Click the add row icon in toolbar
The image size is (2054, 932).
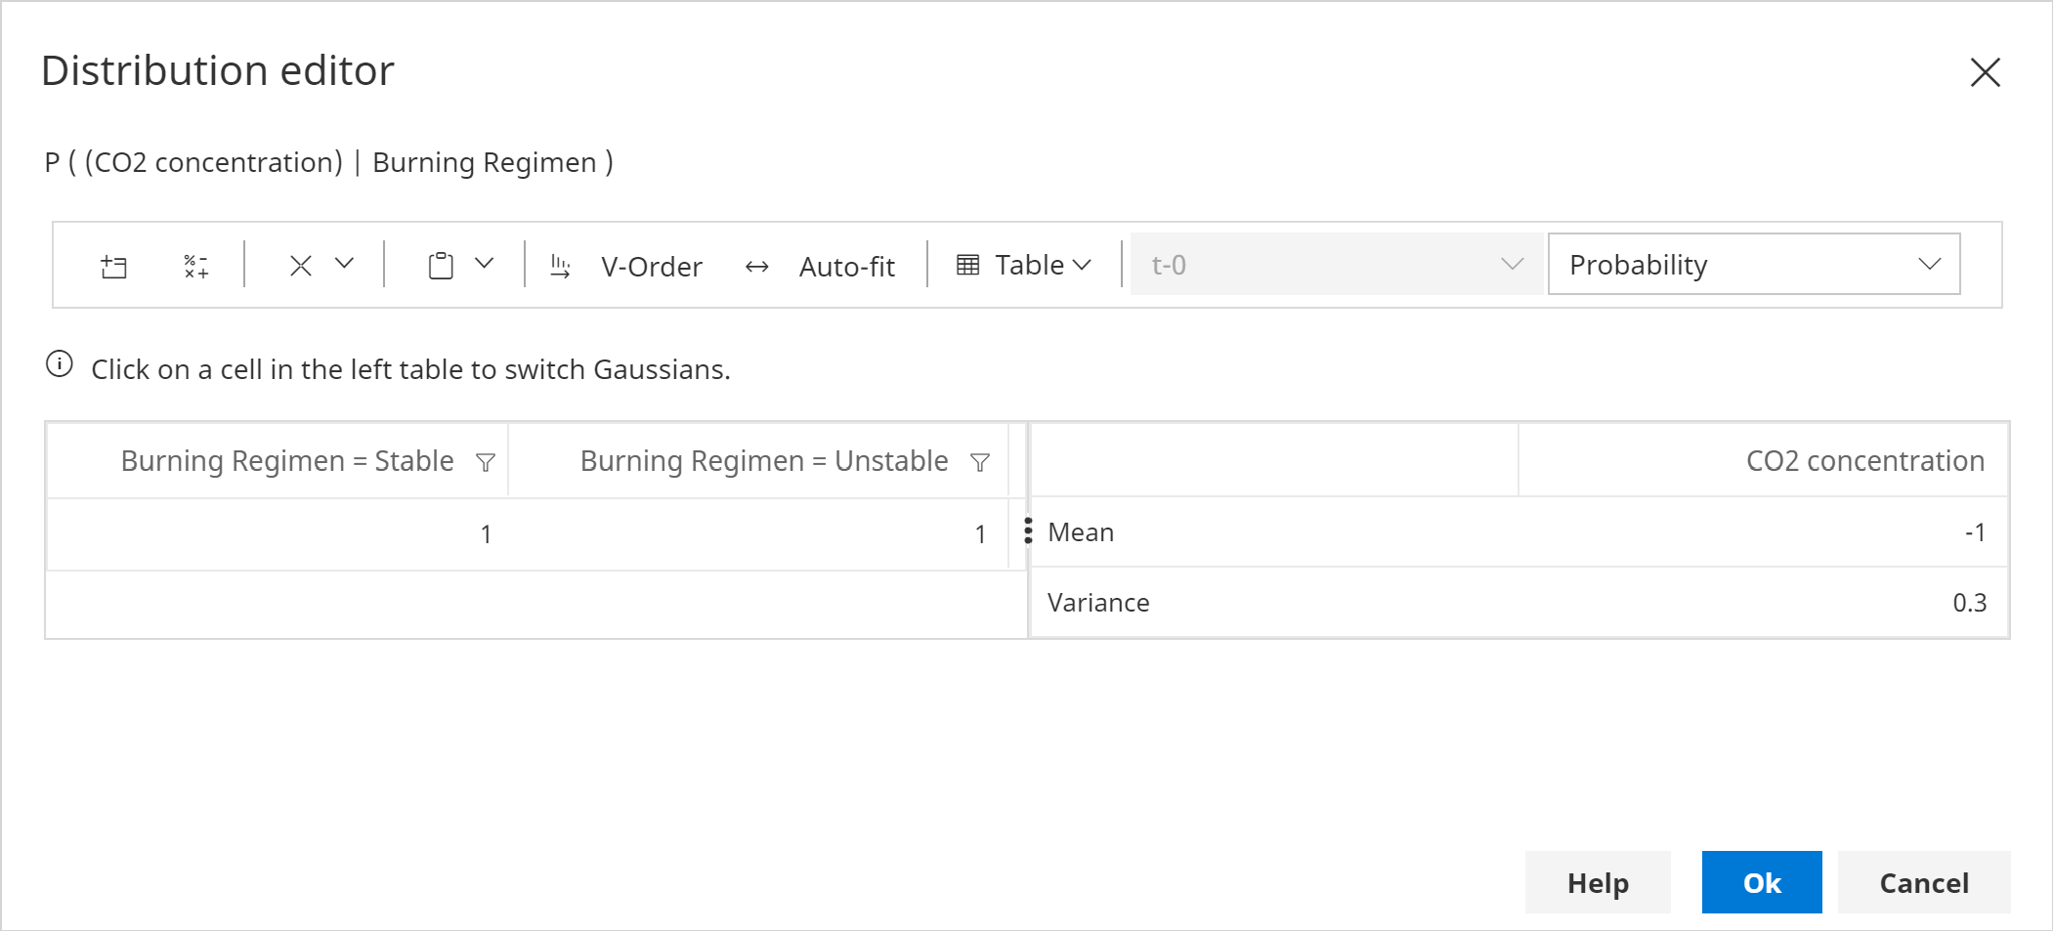point(113,266)
